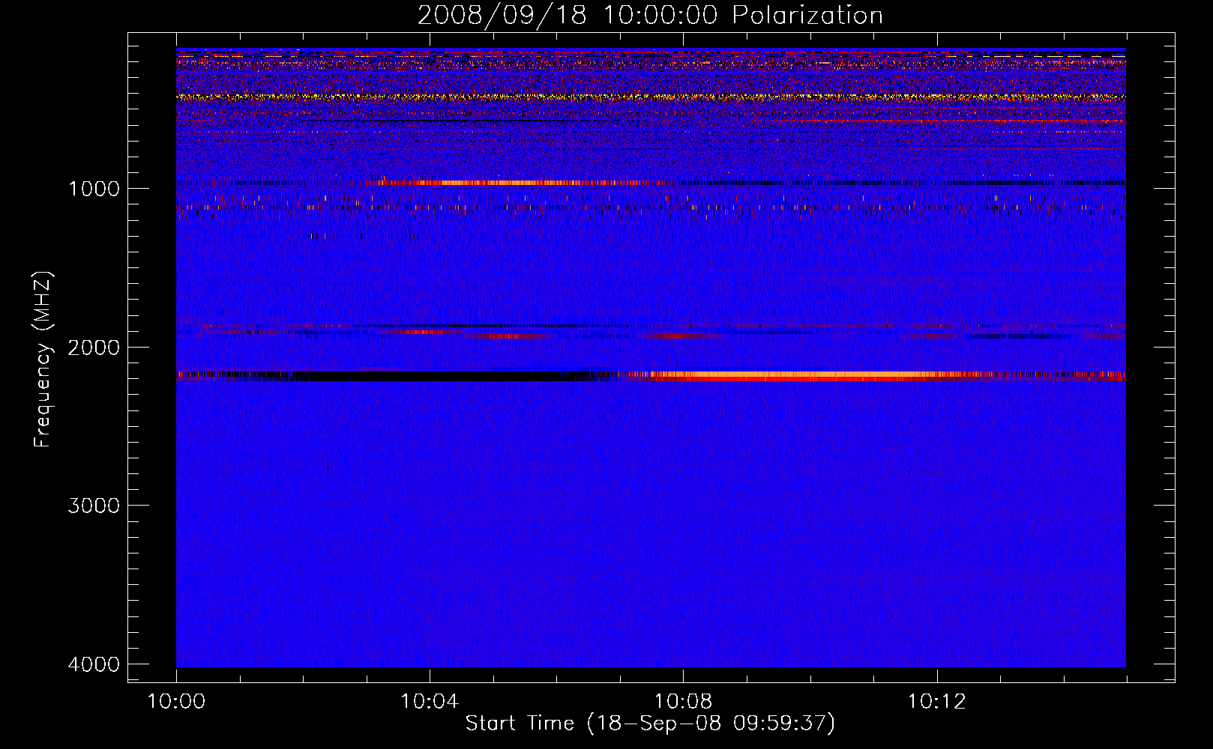Click the yellow noisy band near the top
1213x749 pixels.
(651, 97)
